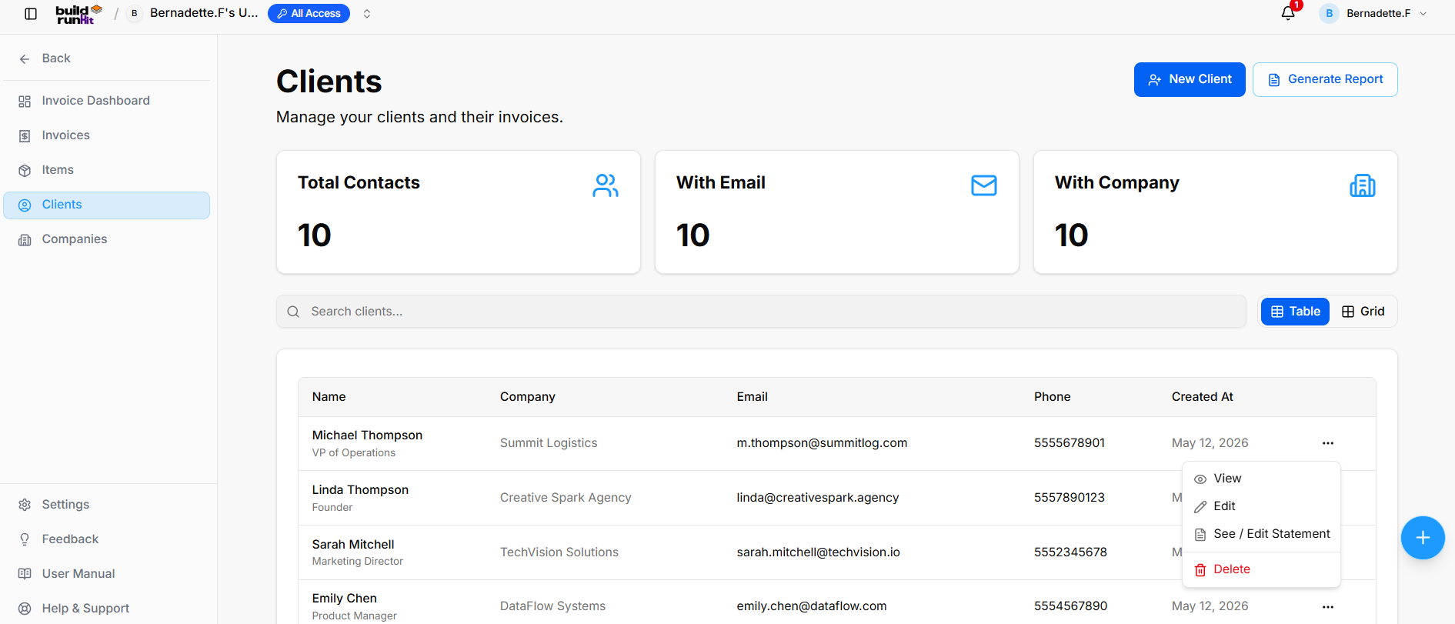Click the Linda Thompson name cell
Viewport: 1455px width, 624px height.
[x=360, y=490]
